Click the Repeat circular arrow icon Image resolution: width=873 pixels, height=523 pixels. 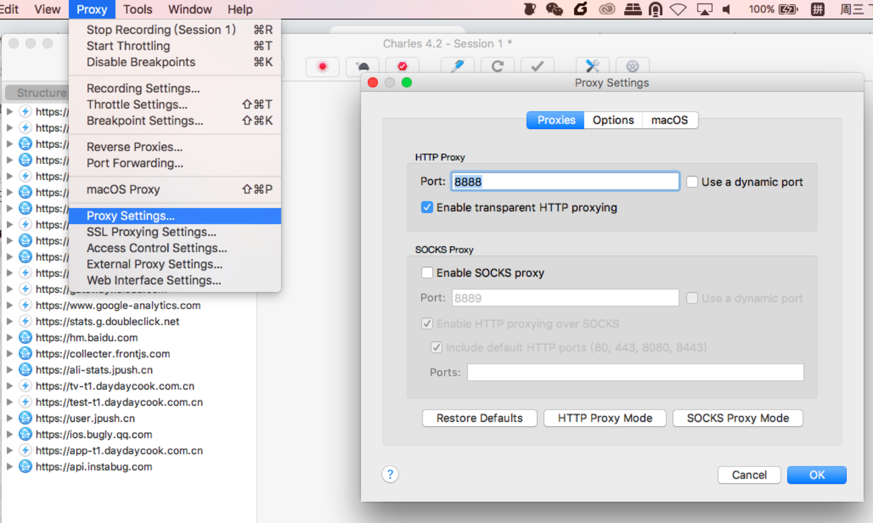(x=497, y=66)
